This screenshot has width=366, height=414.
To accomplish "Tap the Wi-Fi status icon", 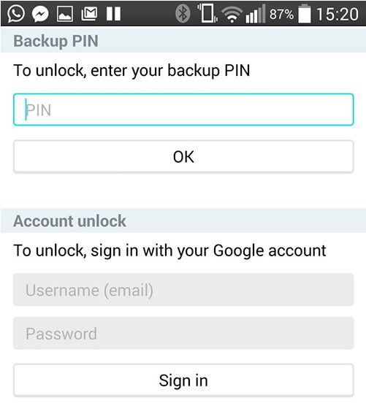I will click(x=232, y=15).
